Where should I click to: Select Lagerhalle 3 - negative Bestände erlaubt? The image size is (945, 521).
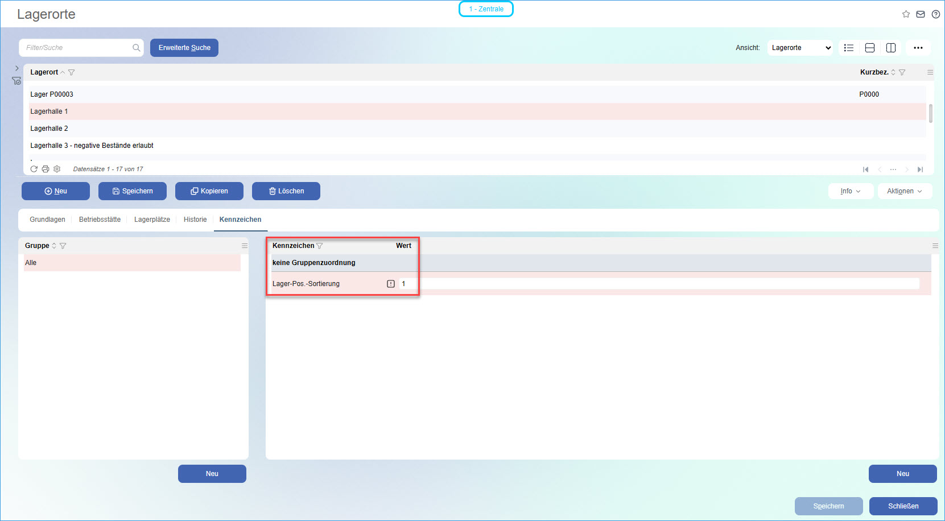[x=478, y=146]
